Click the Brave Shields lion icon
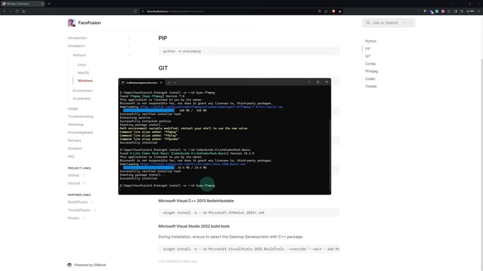The width and height of the screenshot is (483, 271). pos(333,11)
